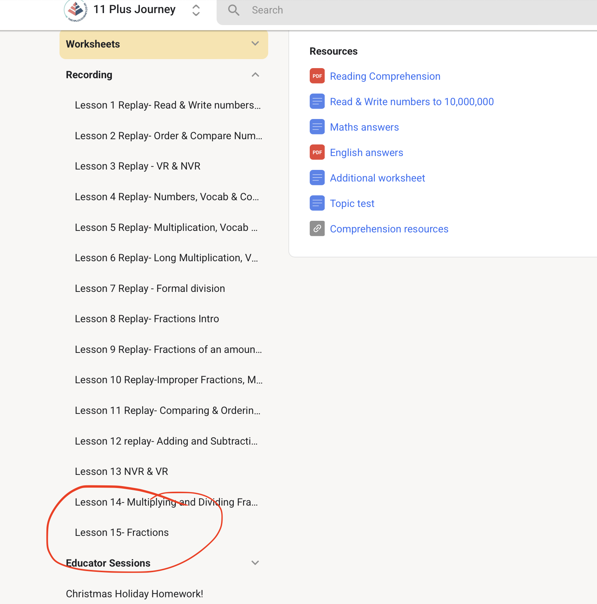Click the search magnifier icon
Viewport: 597px width, 604px height.
coord(233,10)
